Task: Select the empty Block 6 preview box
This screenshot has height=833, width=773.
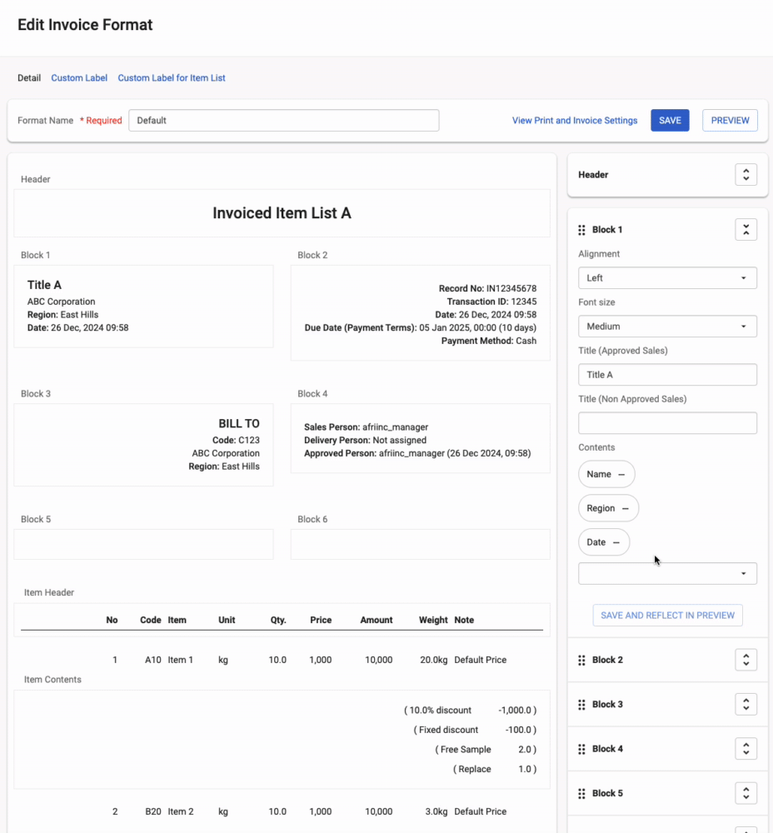Action: pos(421,544)
